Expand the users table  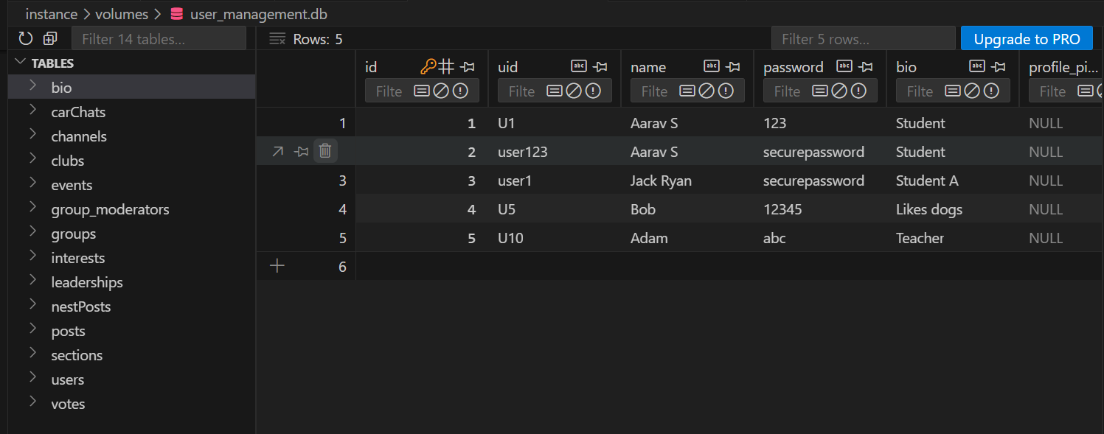tap(33, 379)
